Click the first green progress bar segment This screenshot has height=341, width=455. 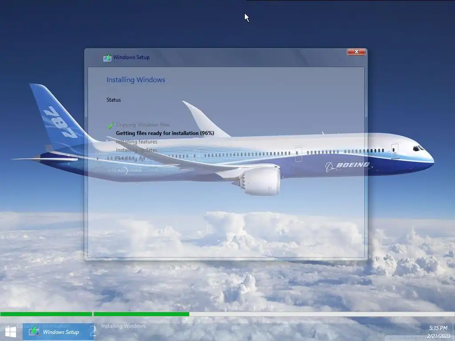[46, 314]
